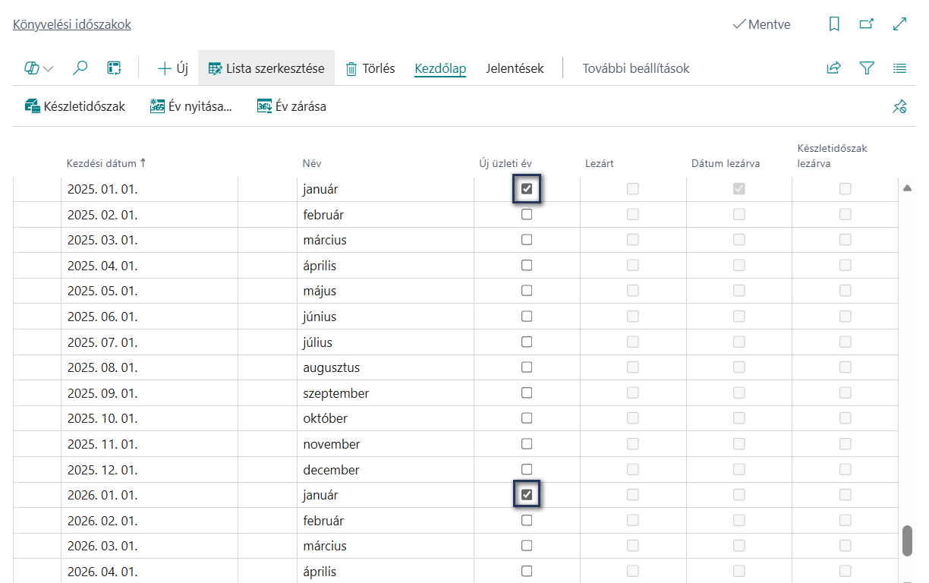Click the plus Új button

coord(172,68)
